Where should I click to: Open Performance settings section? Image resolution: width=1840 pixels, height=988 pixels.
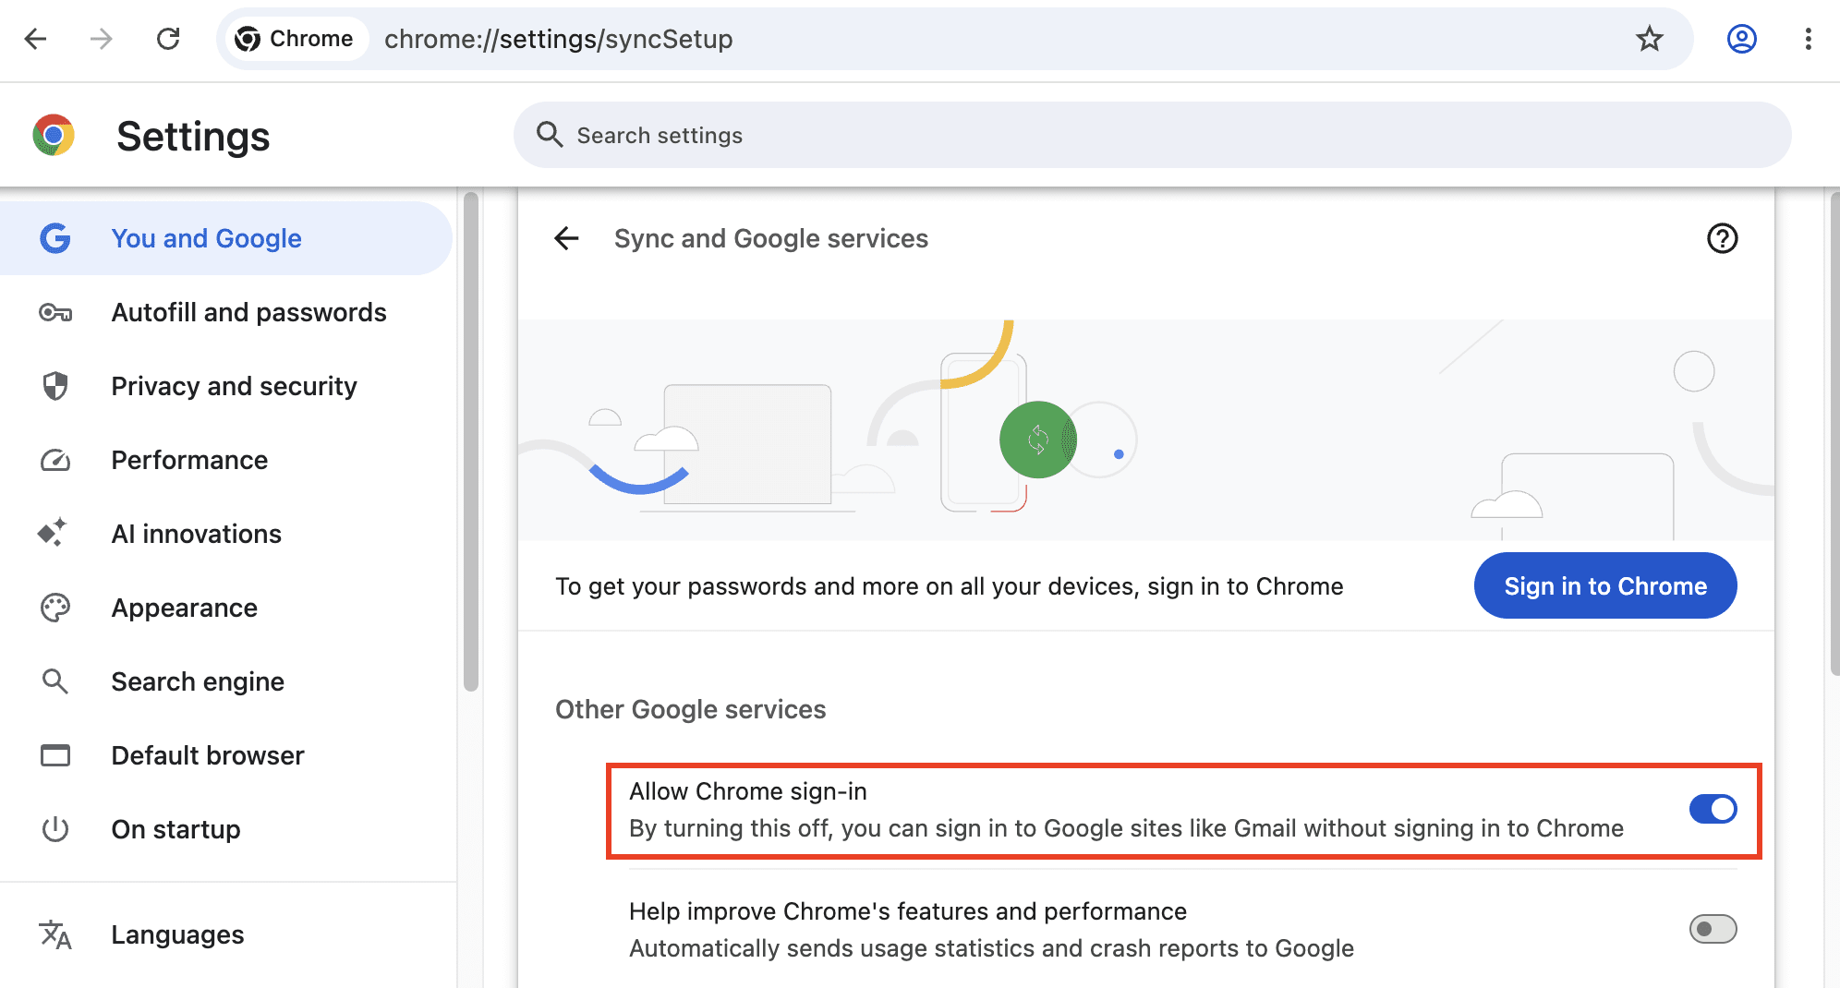point(225,460)
